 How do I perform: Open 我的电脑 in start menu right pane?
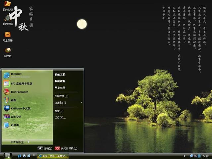(60, 81)
